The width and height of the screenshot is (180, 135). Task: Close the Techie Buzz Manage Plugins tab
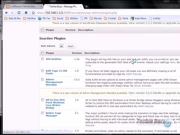click(81, 6)
